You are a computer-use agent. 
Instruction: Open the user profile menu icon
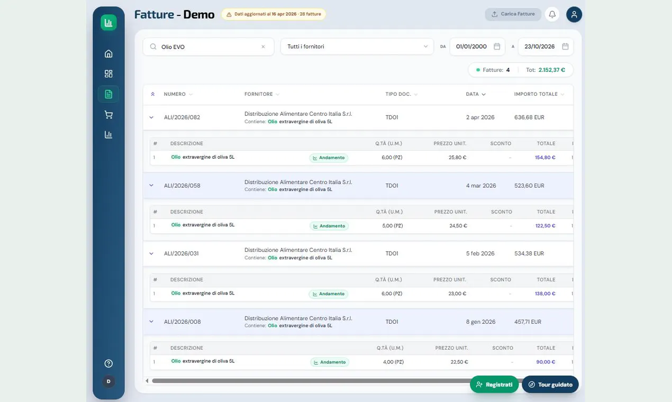coord(574,14)
